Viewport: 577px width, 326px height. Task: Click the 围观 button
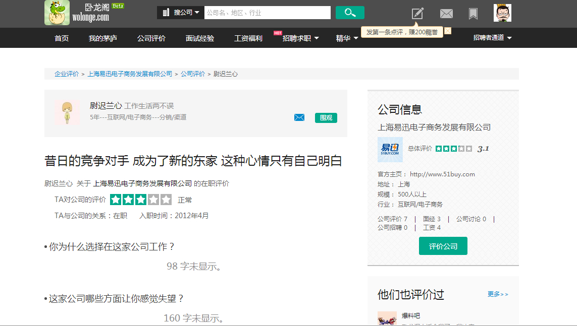point(326,117)
